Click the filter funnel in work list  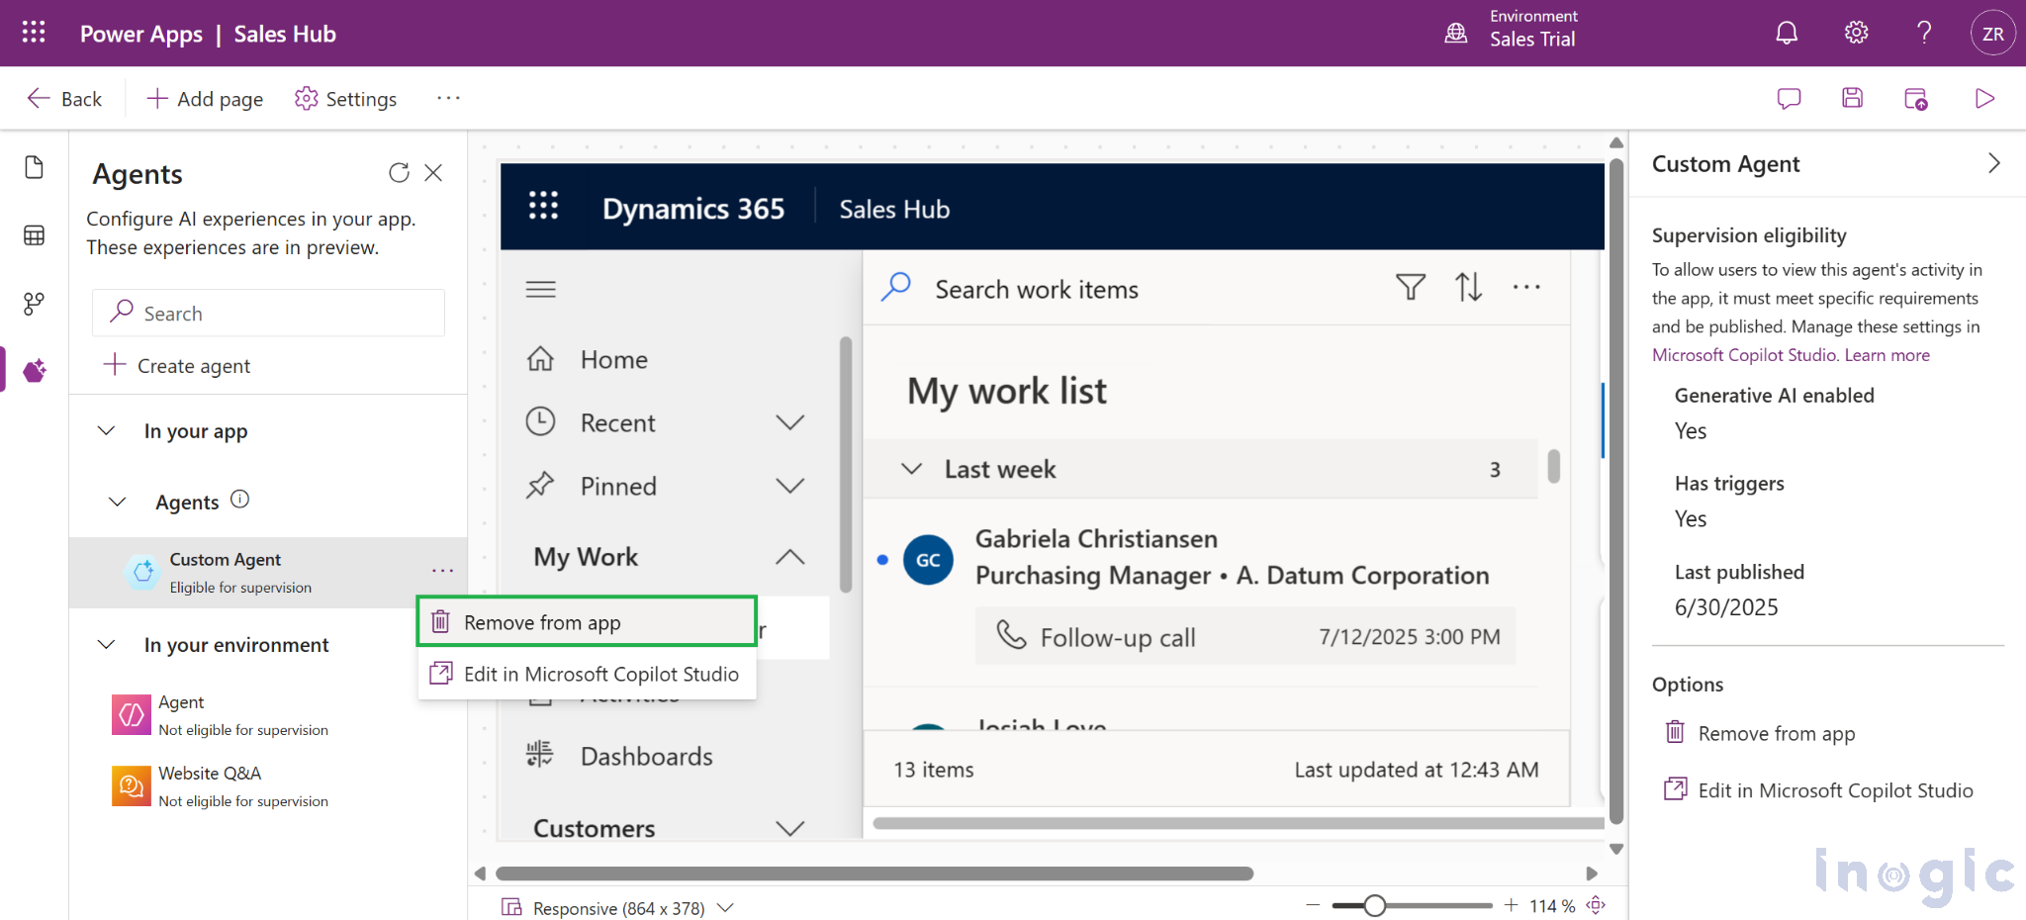click(x=1411, y=287)
